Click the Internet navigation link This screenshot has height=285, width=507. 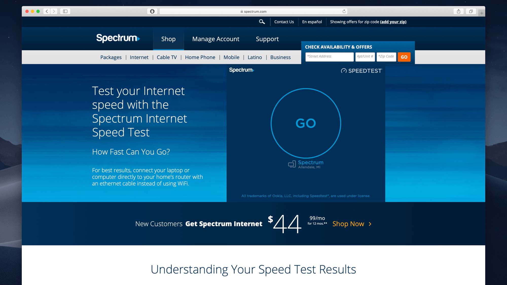tap(139, 57)
